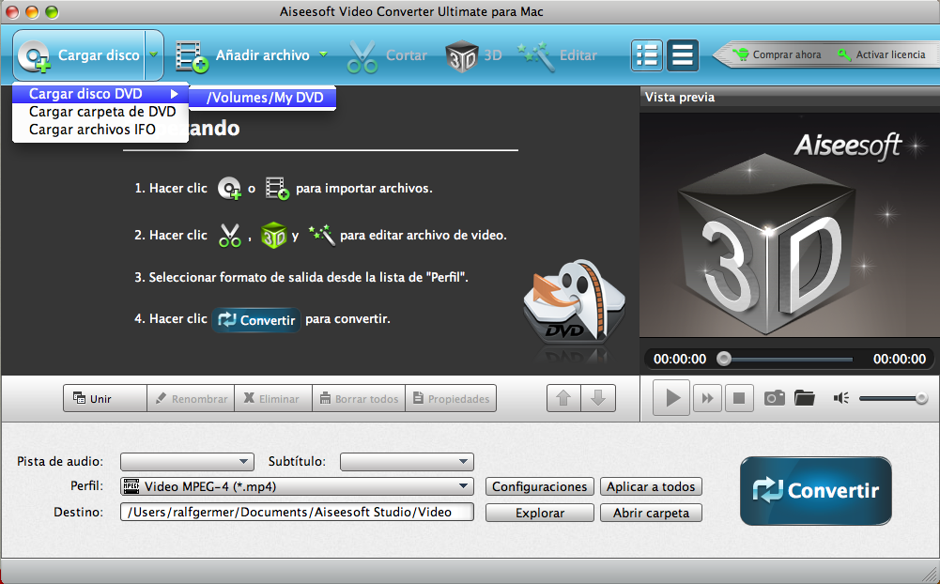Click the add file icon in step 1

(x=277, y=189)
